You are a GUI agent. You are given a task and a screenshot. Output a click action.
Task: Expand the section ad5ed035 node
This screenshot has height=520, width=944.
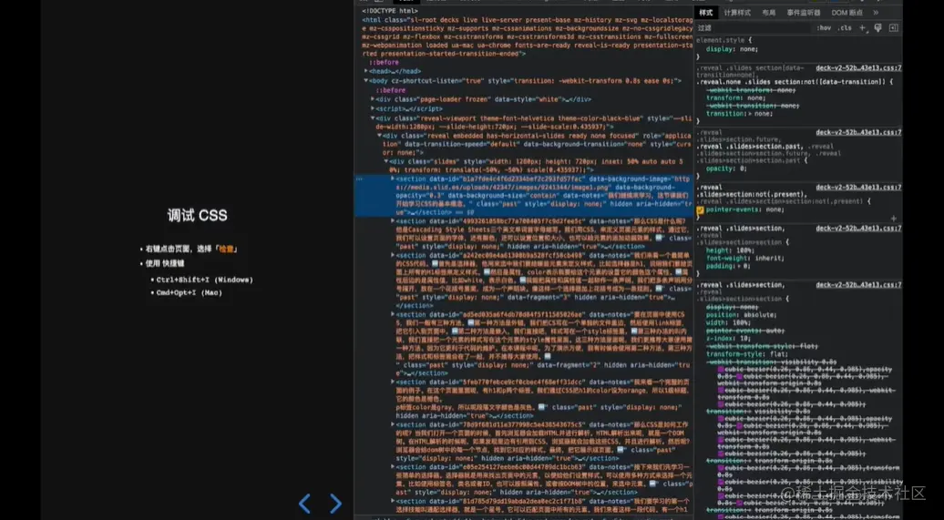pos(393,314)
